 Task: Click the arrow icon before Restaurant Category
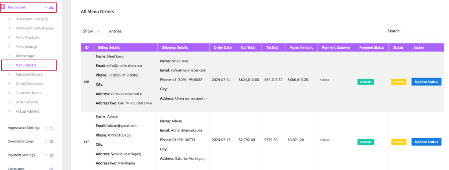pyautogui.click(x=9, y=19)
